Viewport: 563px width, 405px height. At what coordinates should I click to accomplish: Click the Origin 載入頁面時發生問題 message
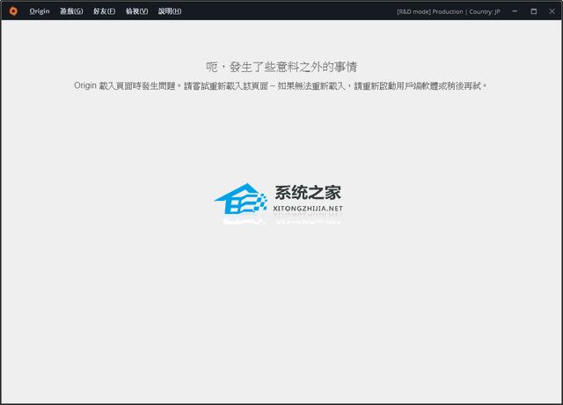281,86
